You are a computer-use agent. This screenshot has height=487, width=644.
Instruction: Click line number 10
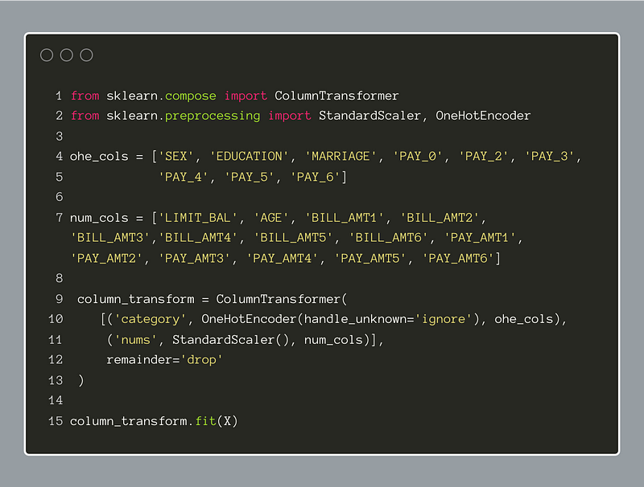56,319
